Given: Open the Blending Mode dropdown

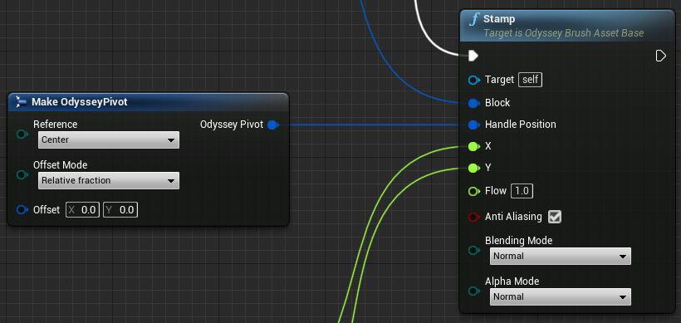Looking at the screenshot, I should pyautogui.click(x=561, y=256).
